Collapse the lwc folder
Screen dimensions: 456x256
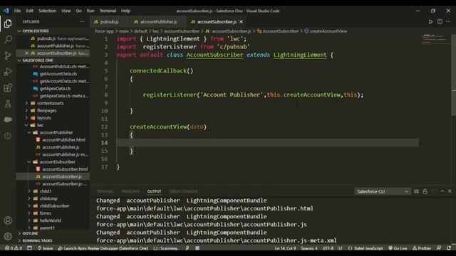point(40,125)
